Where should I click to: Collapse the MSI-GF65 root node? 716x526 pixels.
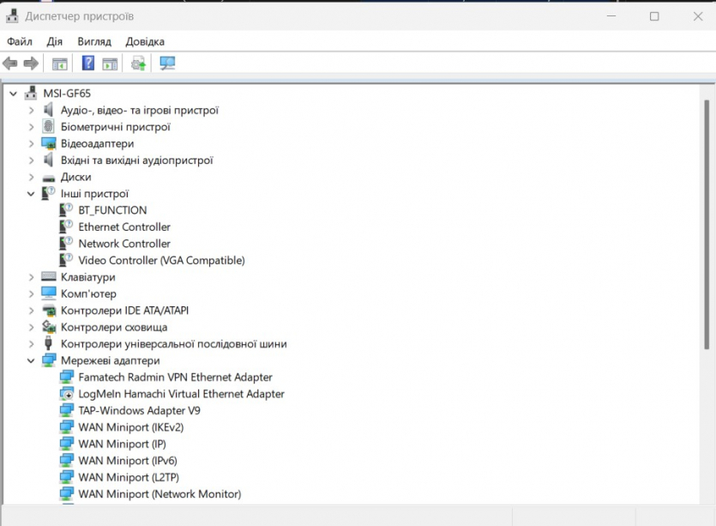click(14, 94)
